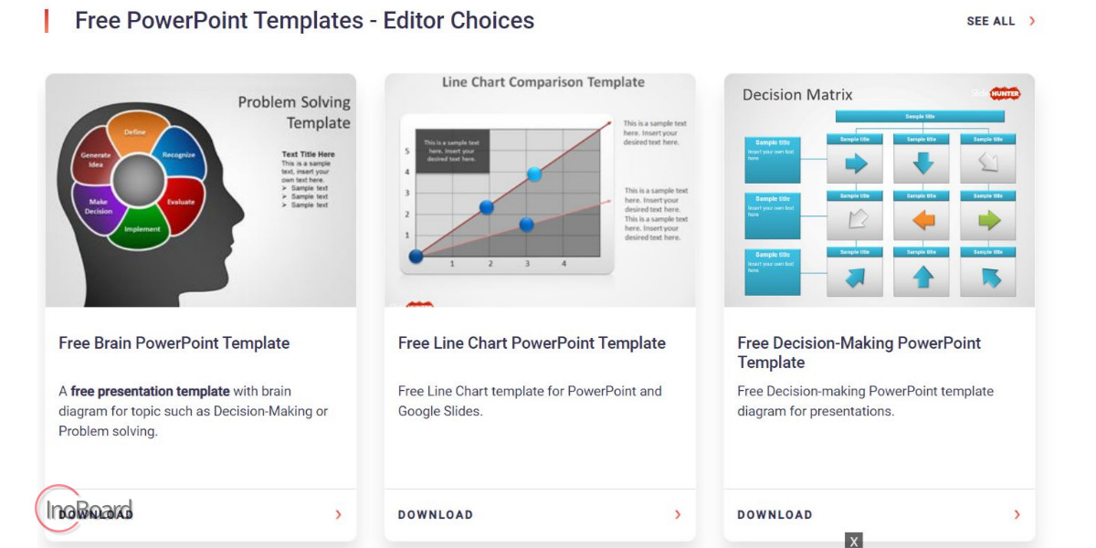Screen dimensions: 1096x548
Task: Follow the bold 'free presentation template' link
Action: [x=151, y=391]
